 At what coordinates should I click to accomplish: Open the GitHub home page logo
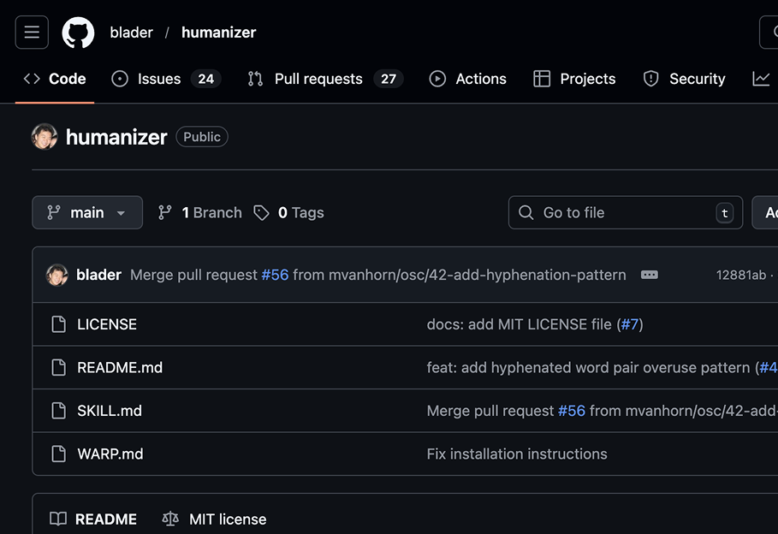pyautogui.click(x=78, y=32)
